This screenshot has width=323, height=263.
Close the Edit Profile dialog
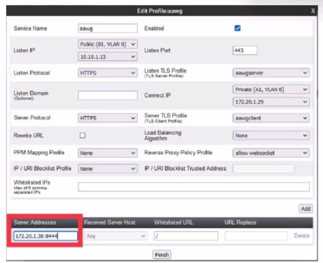(313, 10)
